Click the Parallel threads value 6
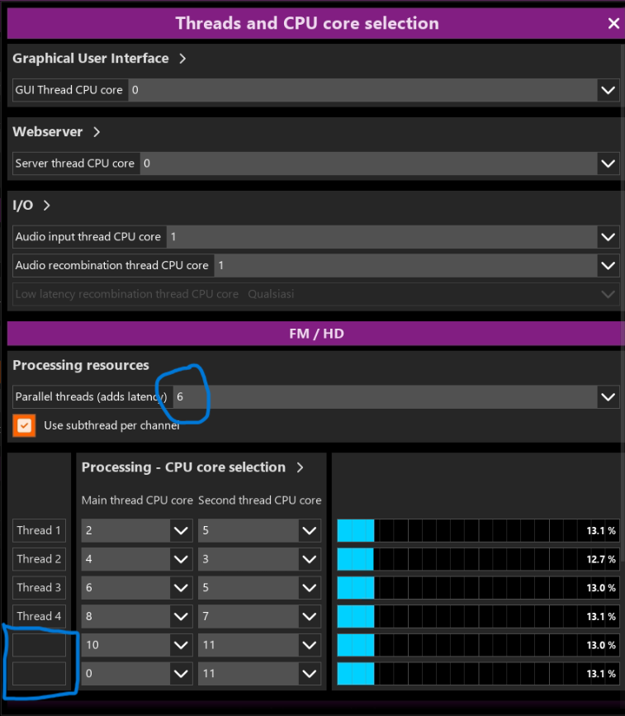Viewport: 625px width, 716px height. (x=180, y=396)
